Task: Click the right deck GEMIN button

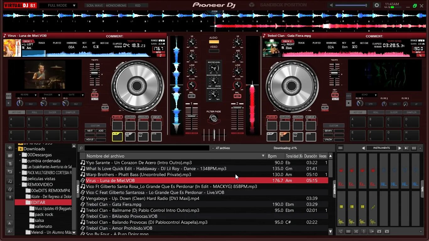Action: [329, 131]
